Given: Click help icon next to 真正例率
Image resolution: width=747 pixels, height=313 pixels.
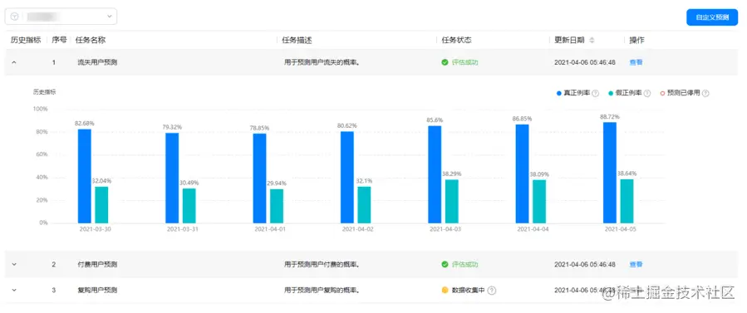Looking at the screenshot, I should coord(595,94).
